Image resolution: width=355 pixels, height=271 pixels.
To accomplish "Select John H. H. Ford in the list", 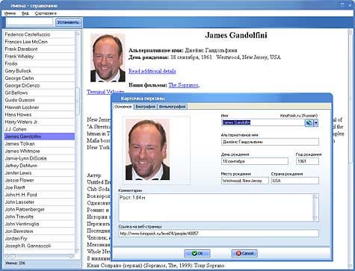I will pyautogui.click(x=40, y=195).
